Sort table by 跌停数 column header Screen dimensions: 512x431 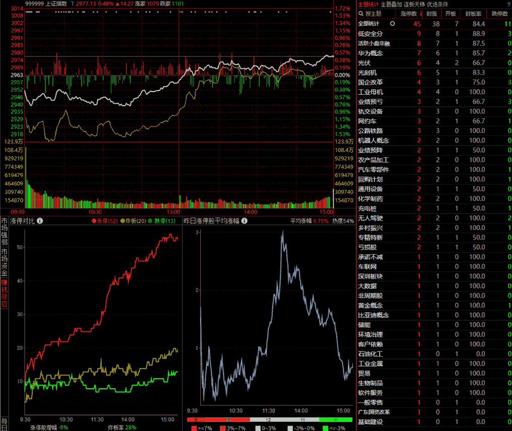499,14
